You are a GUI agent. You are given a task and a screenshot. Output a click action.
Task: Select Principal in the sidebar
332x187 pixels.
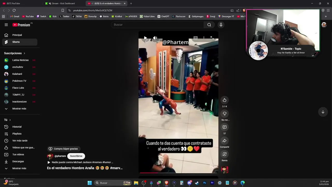[20, 35]
